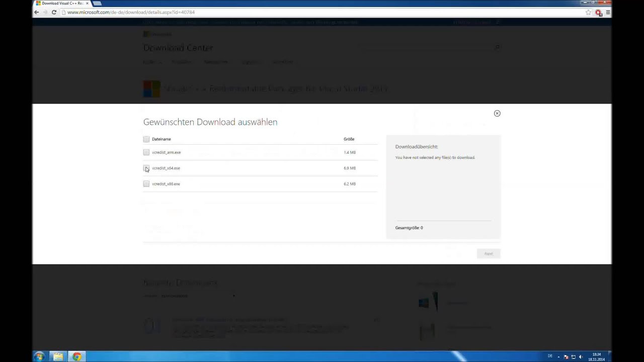Click the 1.4 MB size value
The width and height of the screenshot is (644, 362).
350,152
